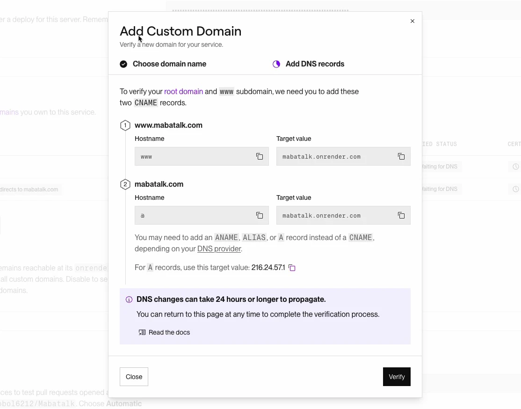Click the DNS info circle icon

click(x=129, y=299)
